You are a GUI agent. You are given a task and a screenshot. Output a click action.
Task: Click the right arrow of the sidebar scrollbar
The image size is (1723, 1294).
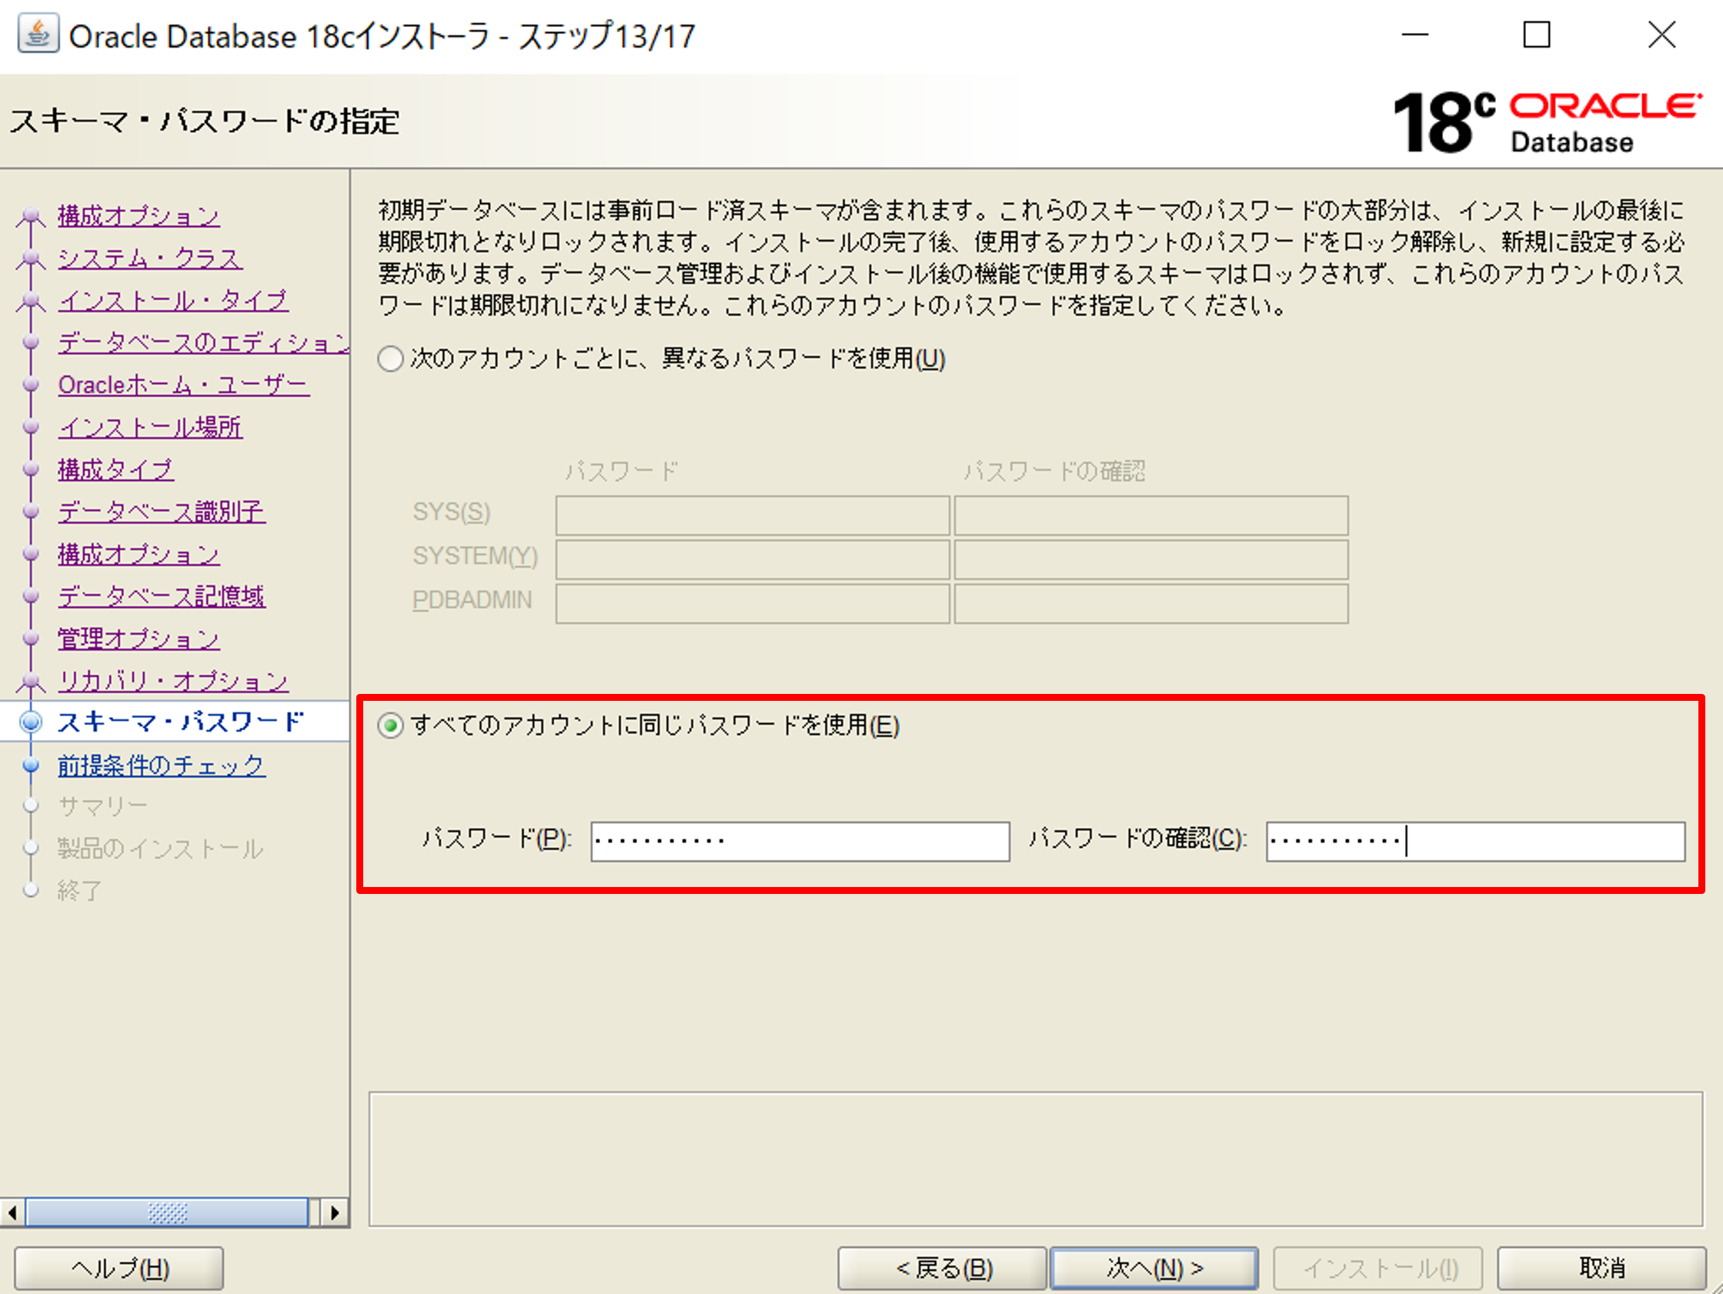tap(335, 1212)
